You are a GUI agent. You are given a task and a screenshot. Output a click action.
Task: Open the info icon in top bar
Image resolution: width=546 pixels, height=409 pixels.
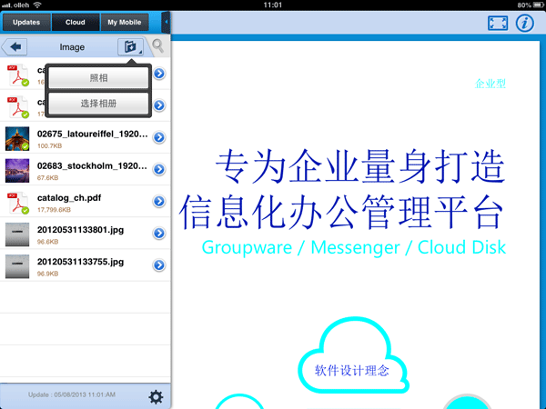(524, 24)
